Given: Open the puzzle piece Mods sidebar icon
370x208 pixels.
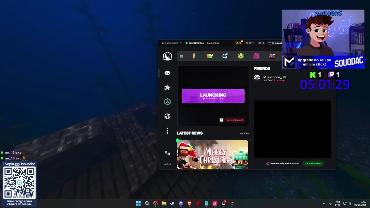Looking at the screenshot, I should coord(167,88).
